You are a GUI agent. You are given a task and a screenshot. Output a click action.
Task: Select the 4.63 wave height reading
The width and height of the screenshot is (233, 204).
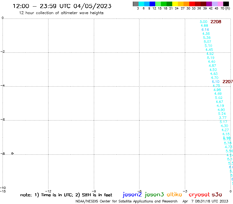(x=214, y=74)
